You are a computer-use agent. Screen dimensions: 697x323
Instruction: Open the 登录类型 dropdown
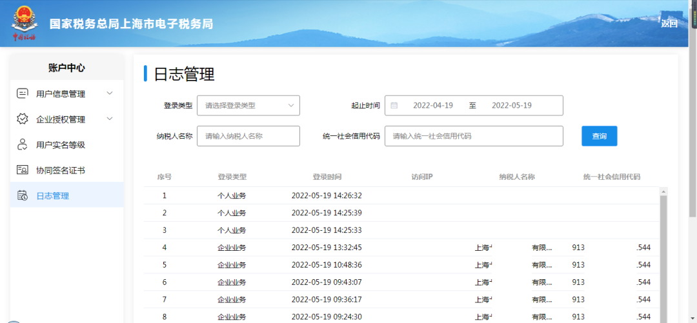(x=248, y=106)
